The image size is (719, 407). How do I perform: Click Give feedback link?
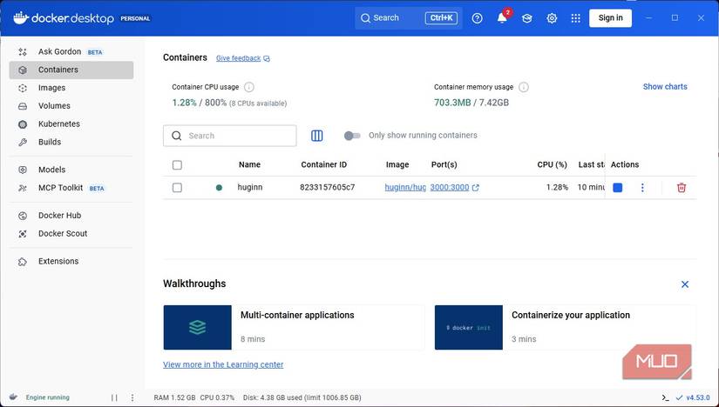pos(238,58)
